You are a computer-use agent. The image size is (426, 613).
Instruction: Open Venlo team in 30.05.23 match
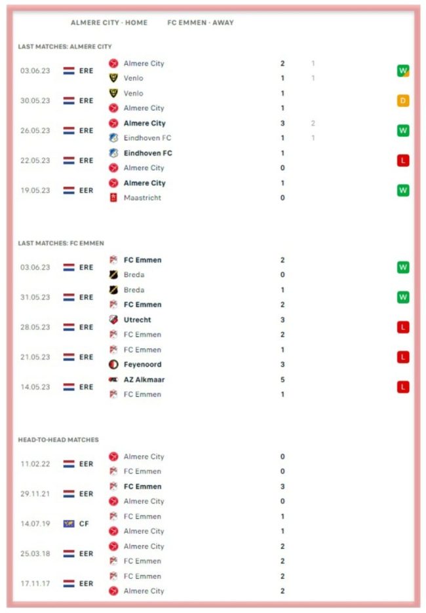[134, 94]
